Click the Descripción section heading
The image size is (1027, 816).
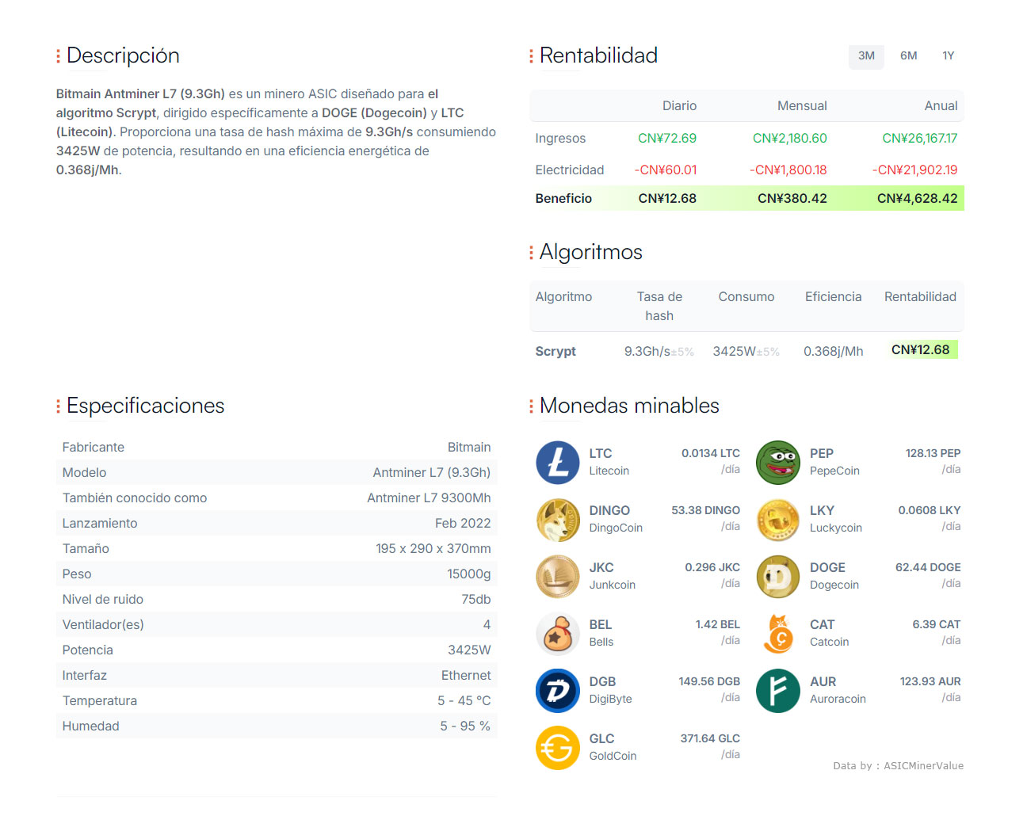(123, 56)
